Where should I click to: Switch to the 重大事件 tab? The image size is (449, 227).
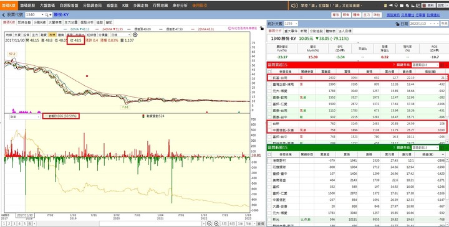[x=291, y=31]
